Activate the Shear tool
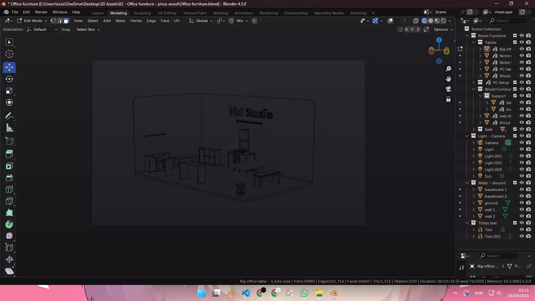The height and width of the screenshot is (301, 535). click(x=9, y=271)
